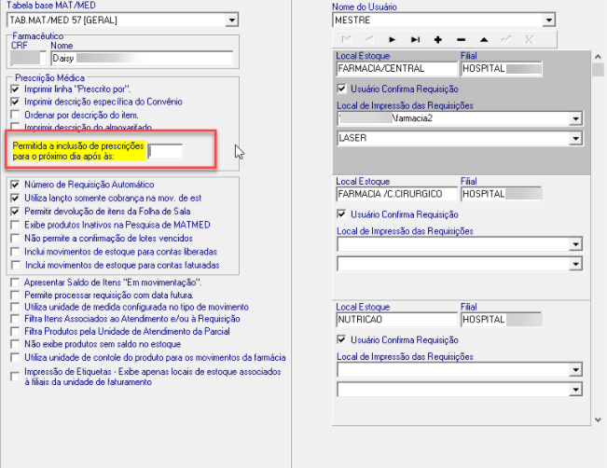Toggle Usuário Confirma Requisição for NUTRICAO
607x468 pixels.
coord(341,340)
